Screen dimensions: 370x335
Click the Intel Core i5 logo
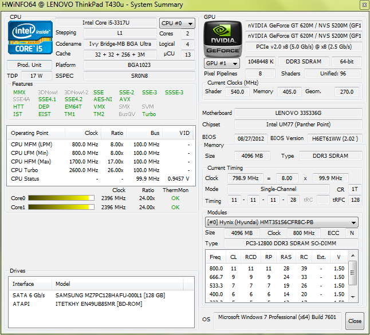pos(30,39)
